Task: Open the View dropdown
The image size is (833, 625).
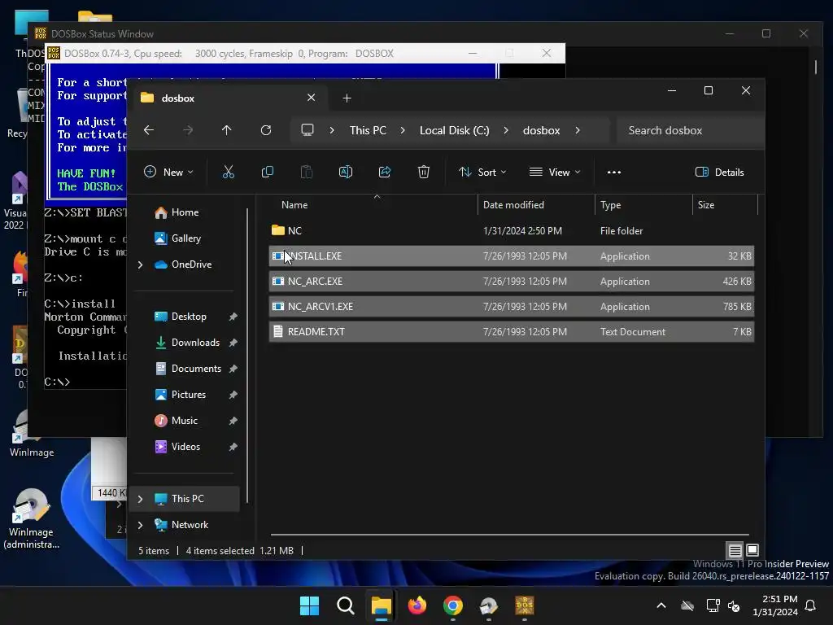Action: [555, 173]
